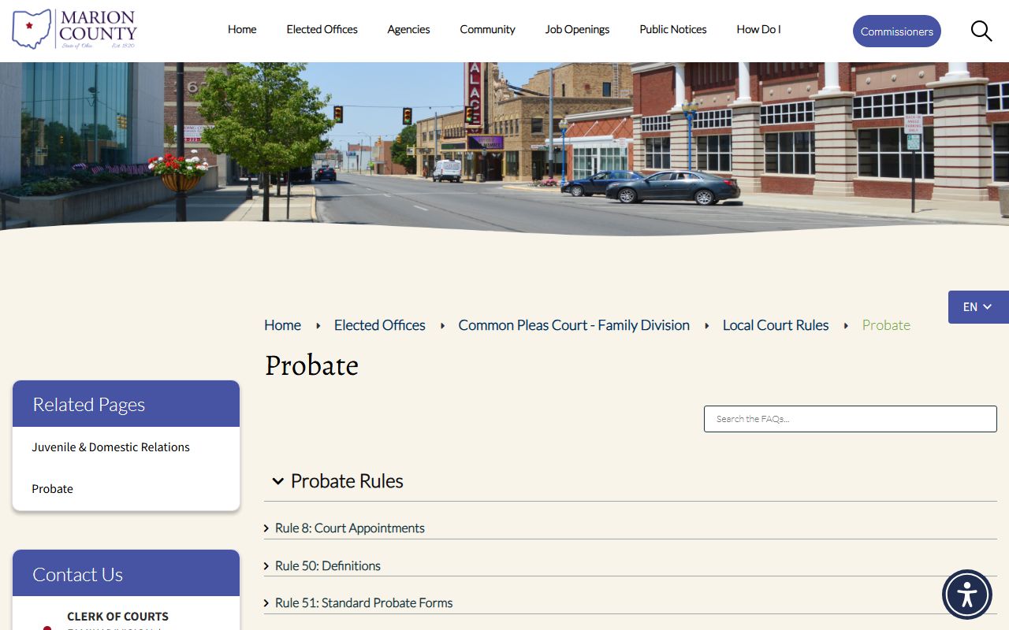Open the Job Openings menu item
This screenshot has width=1009, height=630.
(577, 29)
